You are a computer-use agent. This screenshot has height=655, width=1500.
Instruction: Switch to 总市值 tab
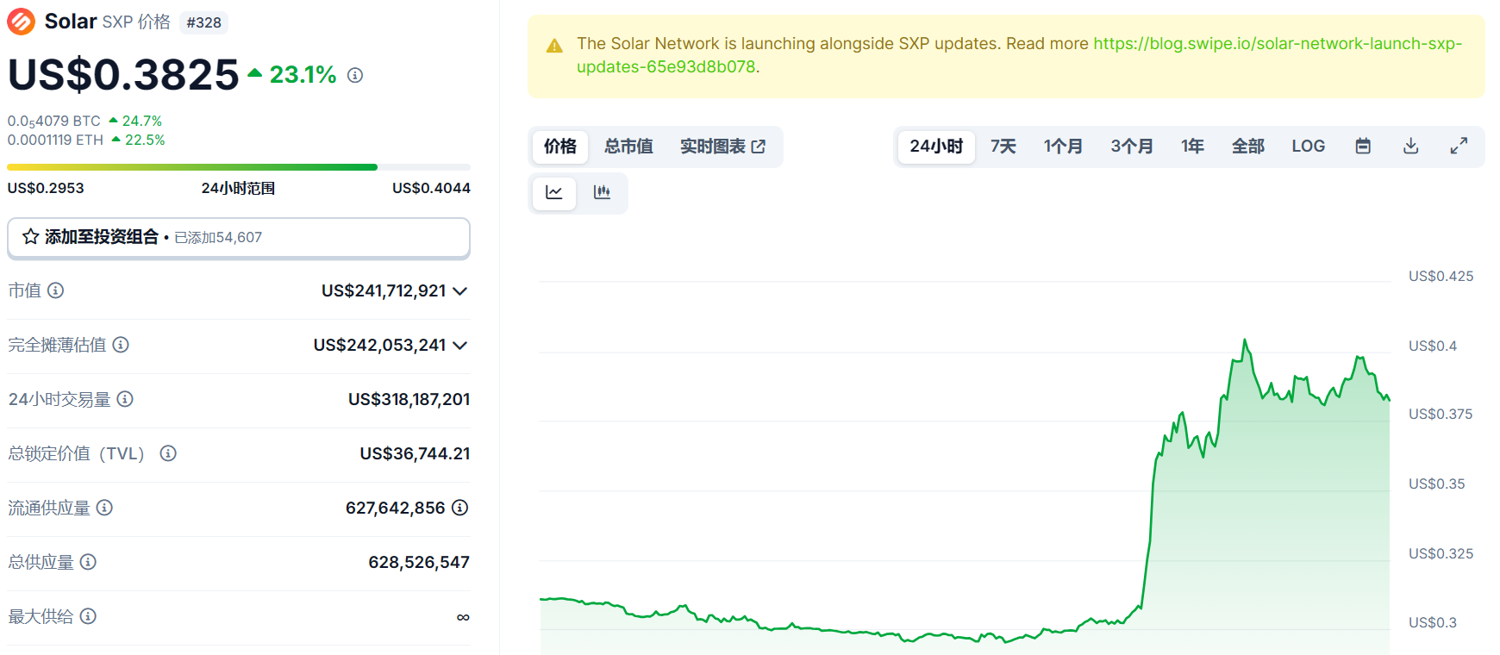[628, 147]
